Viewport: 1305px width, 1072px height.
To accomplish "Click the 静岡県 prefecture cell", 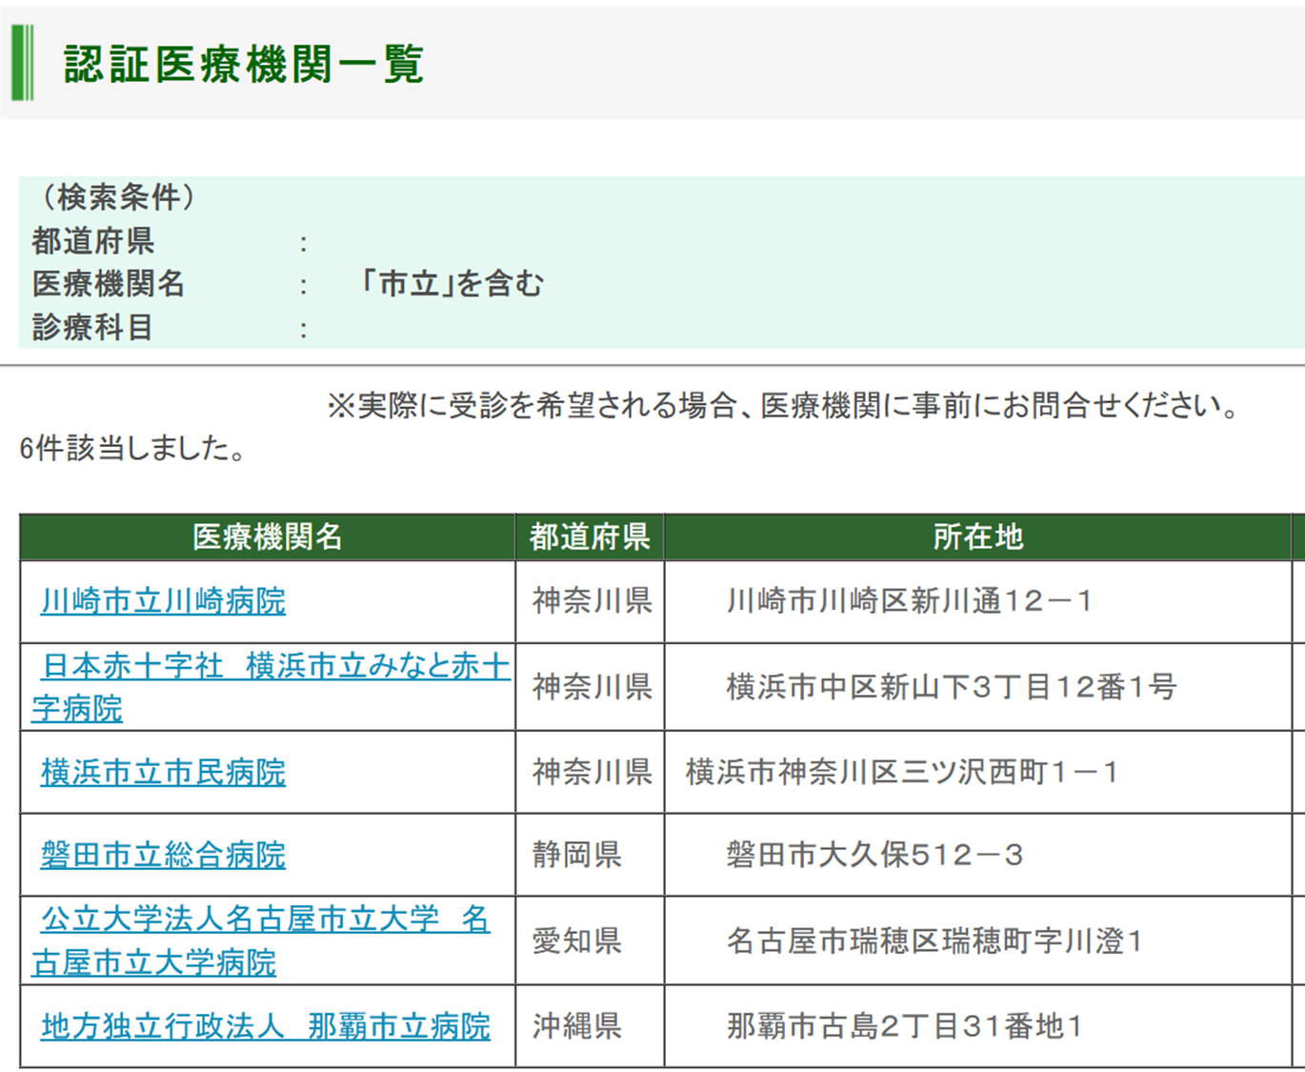I will click(577, 855).
